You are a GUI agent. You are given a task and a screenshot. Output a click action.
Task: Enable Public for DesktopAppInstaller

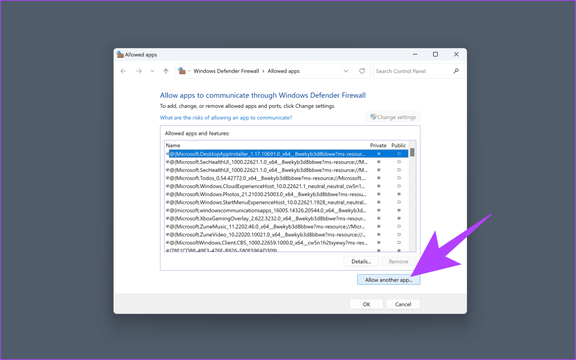[x=399, y=154]
